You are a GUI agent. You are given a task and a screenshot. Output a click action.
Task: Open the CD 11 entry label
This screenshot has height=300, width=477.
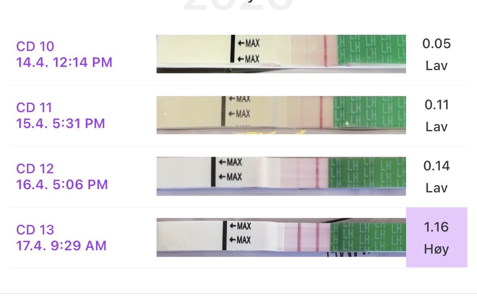[x=34, y=108]
